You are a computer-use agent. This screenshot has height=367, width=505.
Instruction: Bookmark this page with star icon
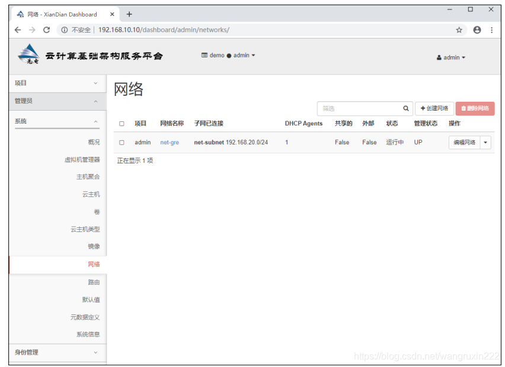coord(459,30)
